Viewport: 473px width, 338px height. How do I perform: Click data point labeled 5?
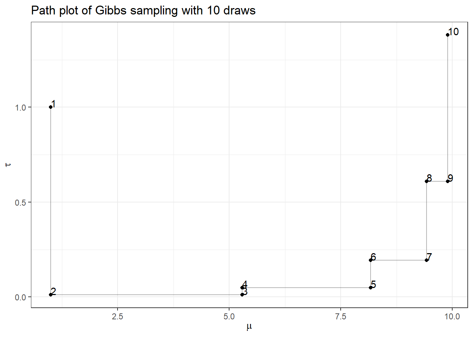tap(371, 288)
